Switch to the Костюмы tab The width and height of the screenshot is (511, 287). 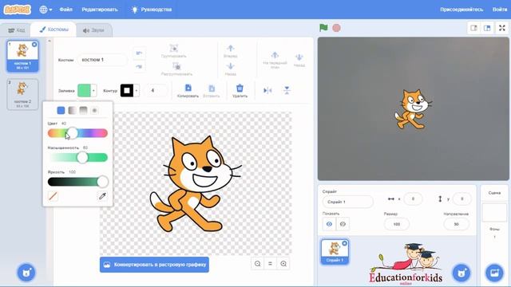point(53,29)
